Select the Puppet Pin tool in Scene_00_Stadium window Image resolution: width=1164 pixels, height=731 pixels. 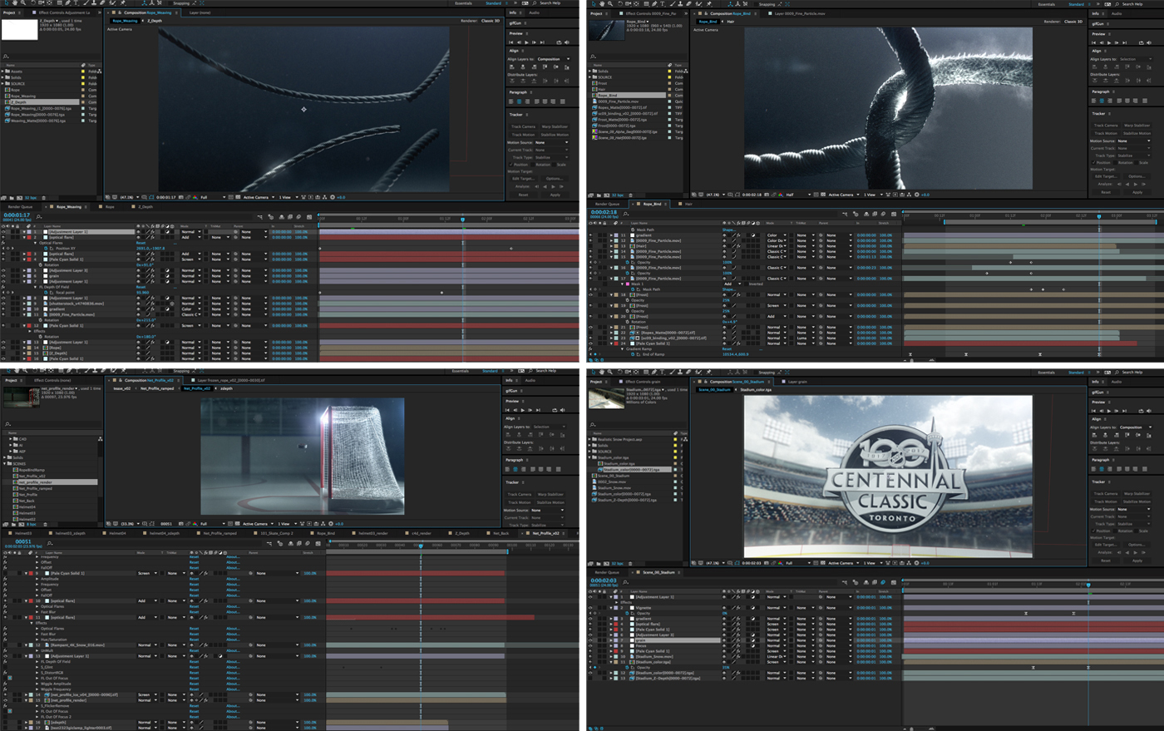tap(708, 372)
